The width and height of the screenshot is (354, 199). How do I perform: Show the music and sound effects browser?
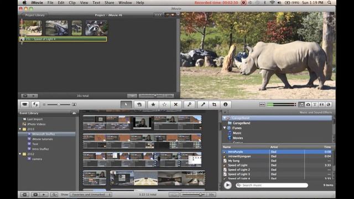301,104
